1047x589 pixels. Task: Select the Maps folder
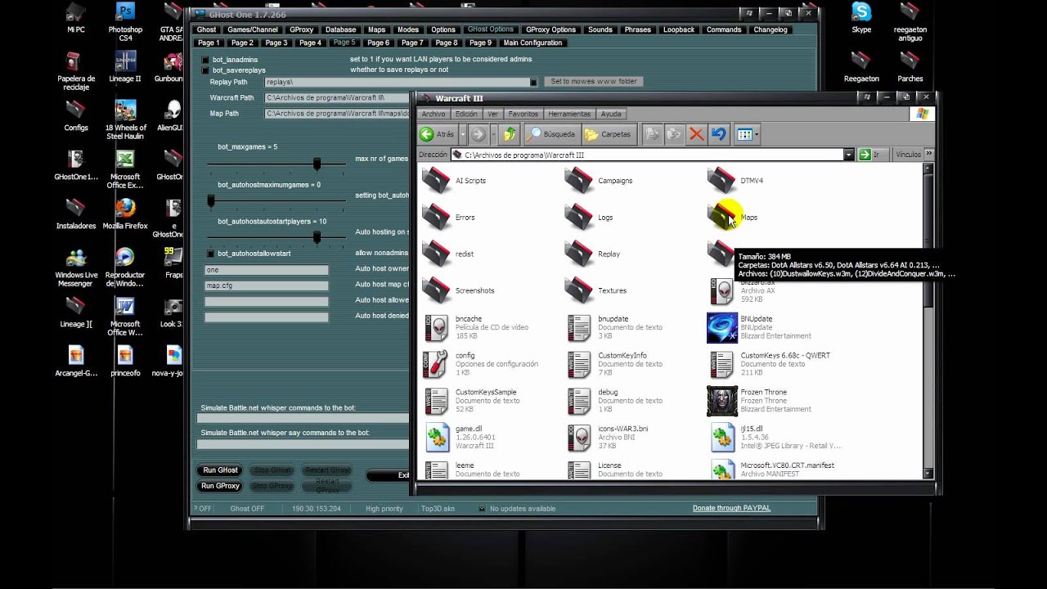pos(733,217)
